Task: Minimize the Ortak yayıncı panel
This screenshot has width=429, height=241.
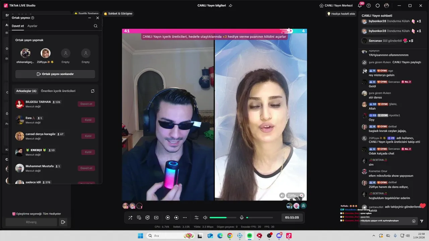Action: tap(89, 18)
